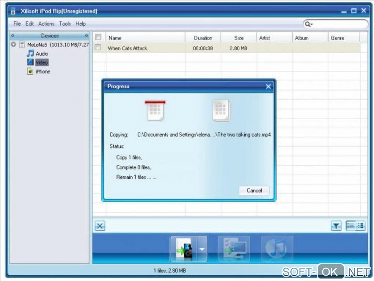
Task: Sort the list by the Size column
Action: point(239,38)
